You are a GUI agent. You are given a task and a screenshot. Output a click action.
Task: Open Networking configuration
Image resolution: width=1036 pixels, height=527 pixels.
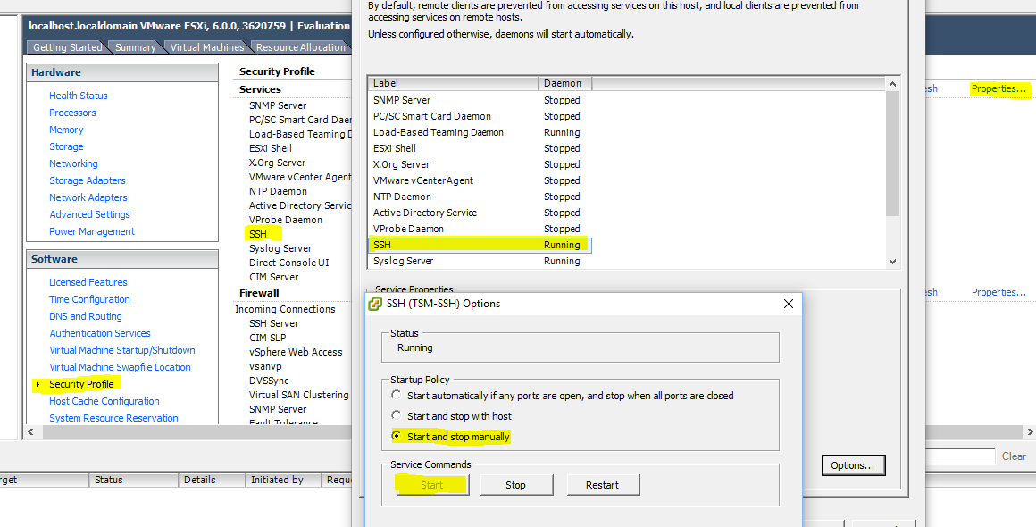(x=73, y=163)
